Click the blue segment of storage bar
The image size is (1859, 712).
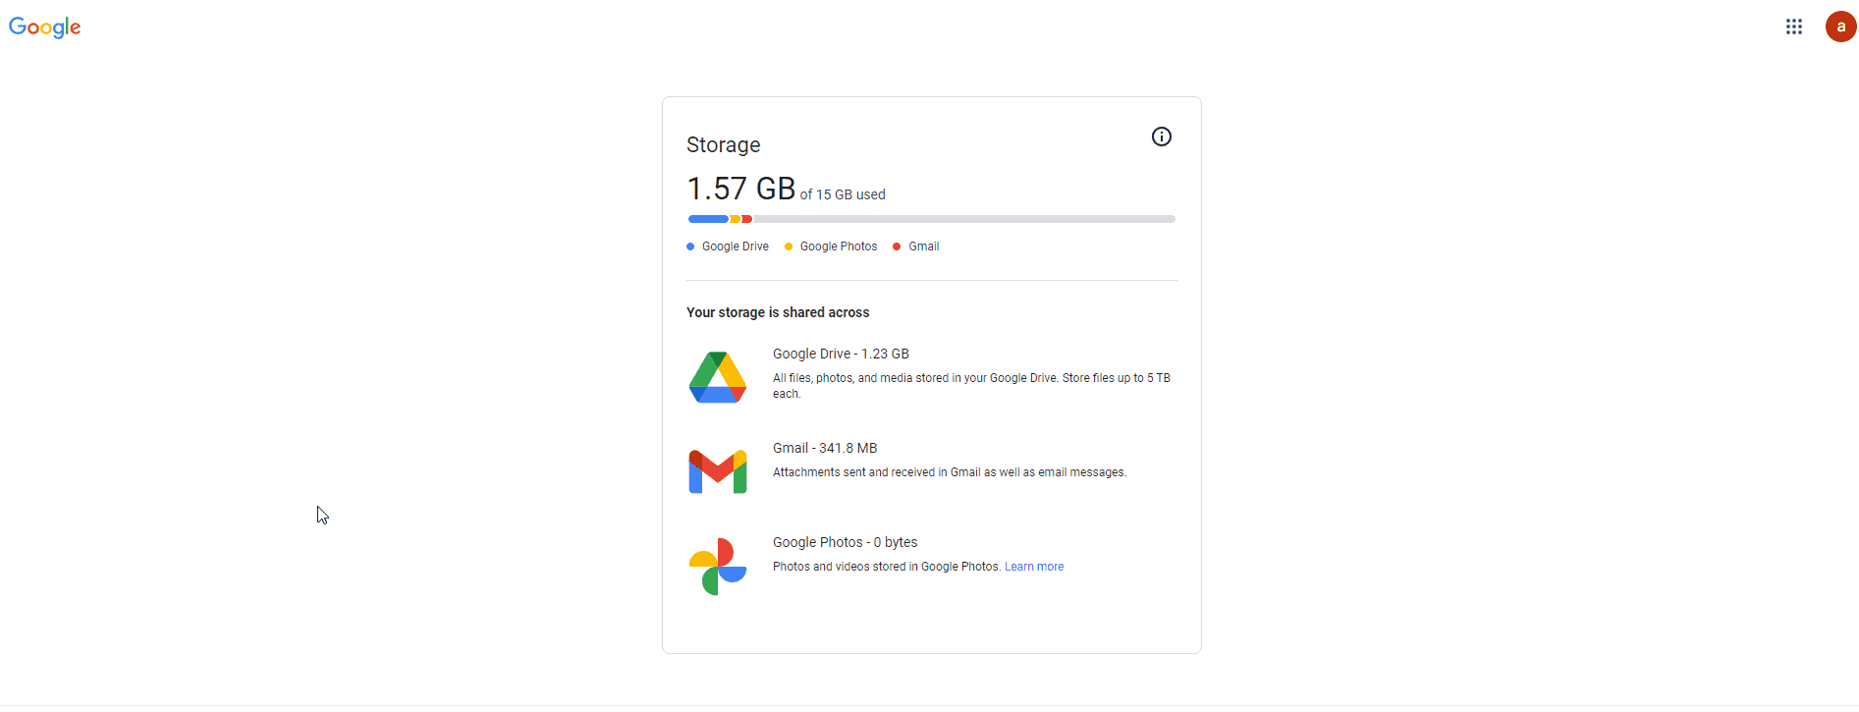coord(707,219)
